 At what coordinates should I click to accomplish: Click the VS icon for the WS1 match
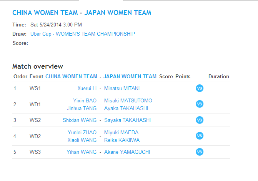click(200, 89)
